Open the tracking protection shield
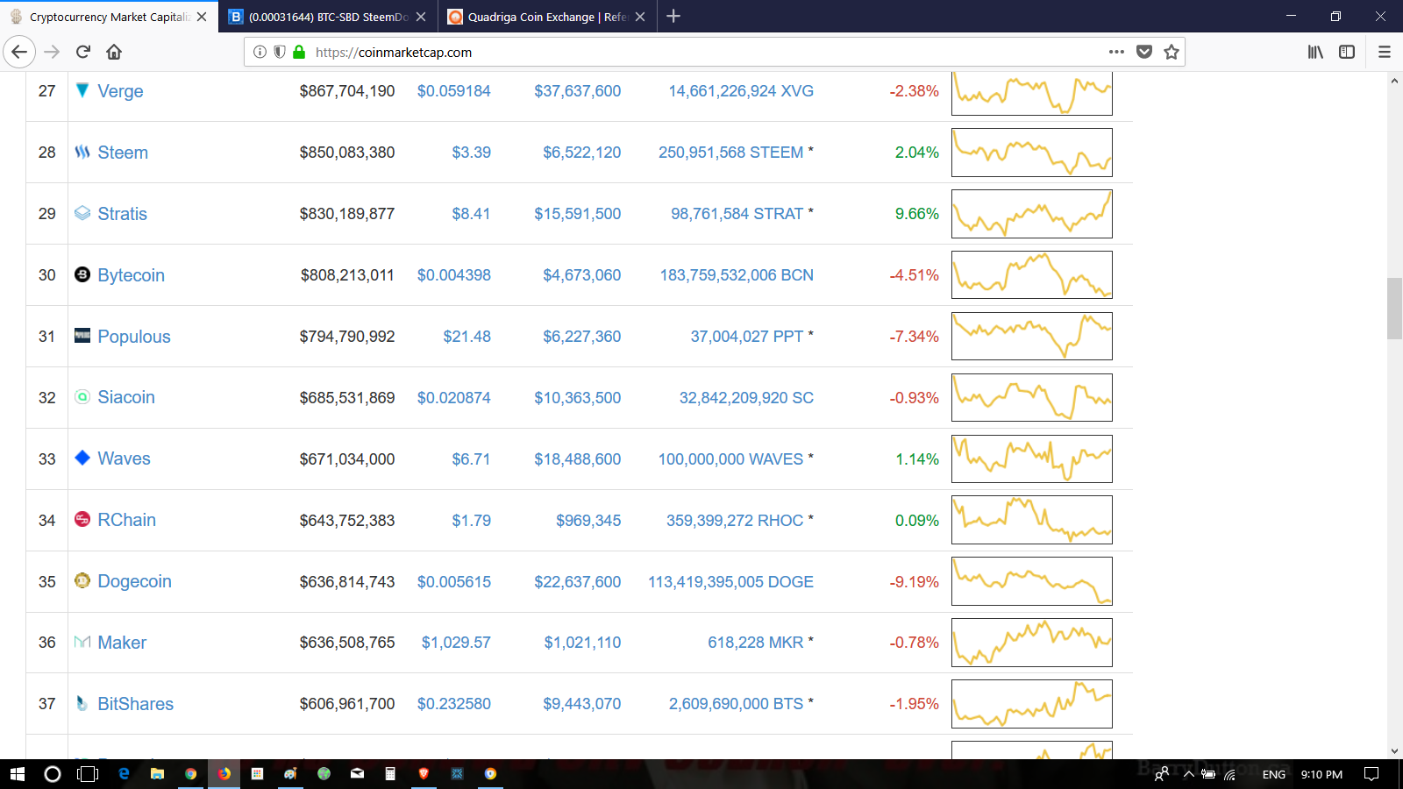 [x=279, y=52]
